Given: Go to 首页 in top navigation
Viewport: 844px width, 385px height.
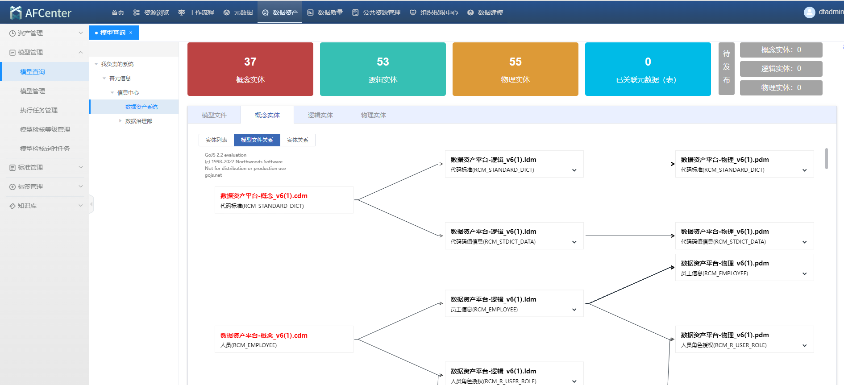Looking at the screenshot, I should click(118, 12).
